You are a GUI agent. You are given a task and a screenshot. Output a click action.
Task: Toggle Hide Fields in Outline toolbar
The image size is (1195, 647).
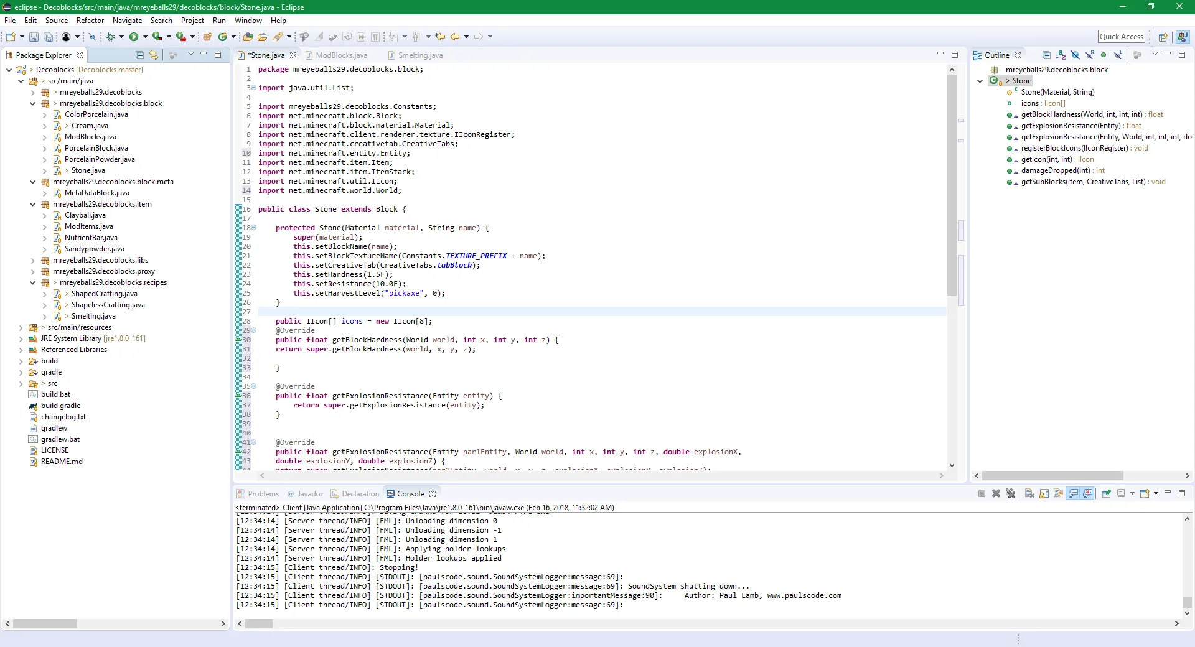(1075, 55)
